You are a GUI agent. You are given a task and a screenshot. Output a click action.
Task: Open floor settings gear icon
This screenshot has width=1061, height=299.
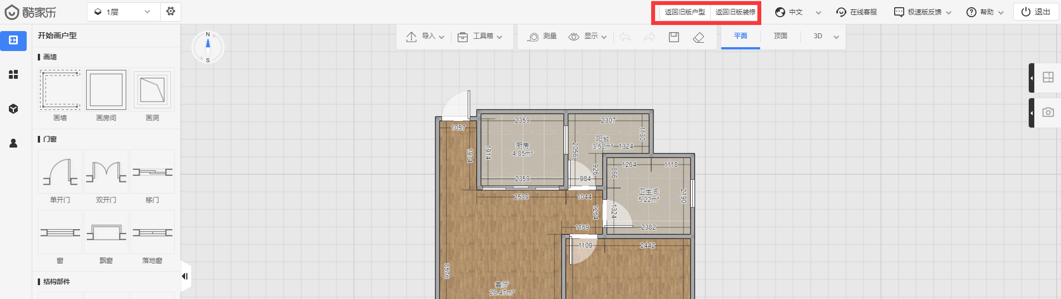(x=171, y=12)
